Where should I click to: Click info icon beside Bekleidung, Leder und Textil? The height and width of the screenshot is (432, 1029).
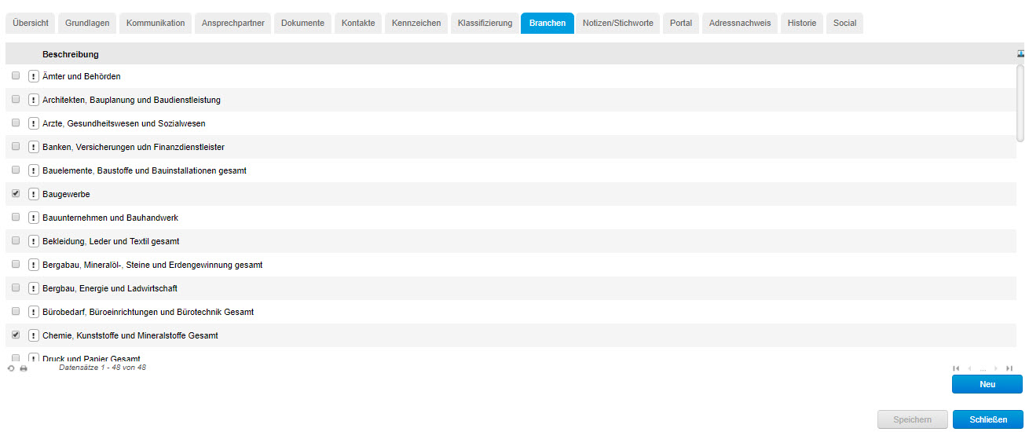point(34,241)
